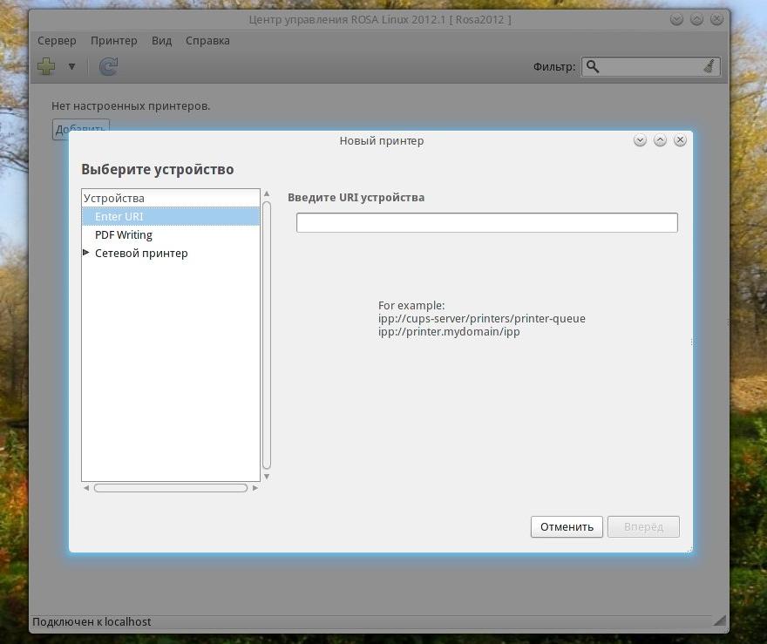Image resolution: width=767 pixels, height=644 pixels.
Task: Click the scroll-down arrow of the device list
Action: pyautogui.click(x=267, y=477)
